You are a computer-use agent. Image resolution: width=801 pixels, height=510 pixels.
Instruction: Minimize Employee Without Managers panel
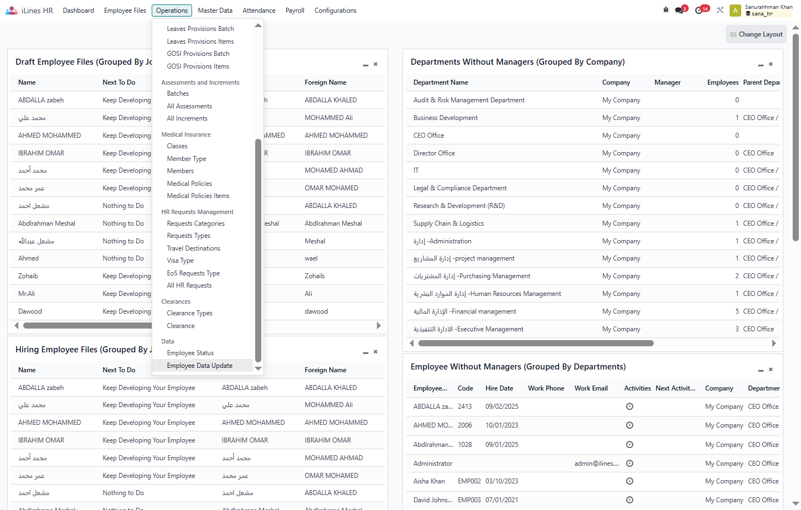(x=761, y=370)
